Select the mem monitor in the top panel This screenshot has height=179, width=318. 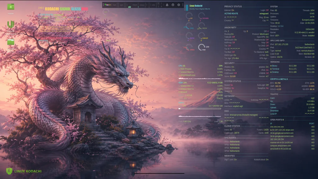pyautogui.click(x=135, y=5)
